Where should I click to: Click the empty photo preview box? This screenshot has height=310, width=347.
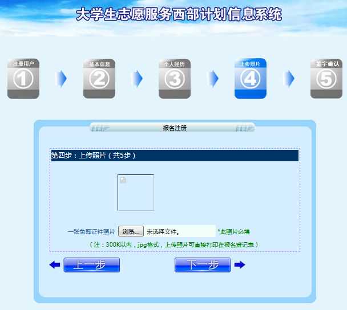(136, 193)
